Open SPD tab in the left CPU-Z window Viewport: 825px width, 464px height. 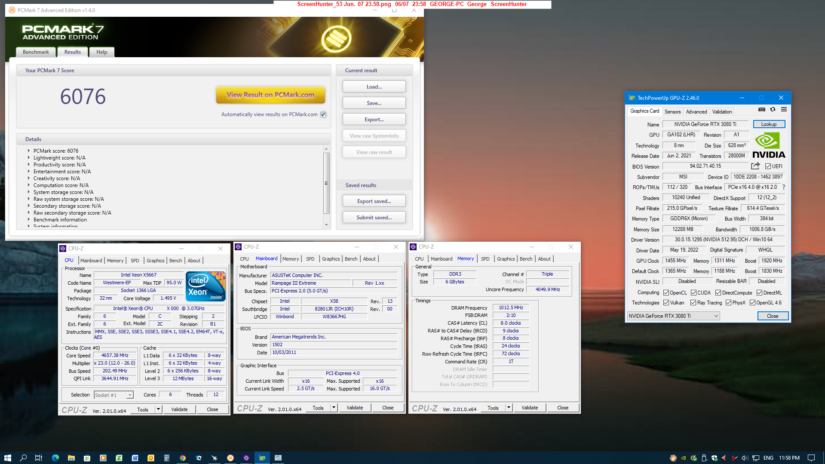tap(135, 261)
